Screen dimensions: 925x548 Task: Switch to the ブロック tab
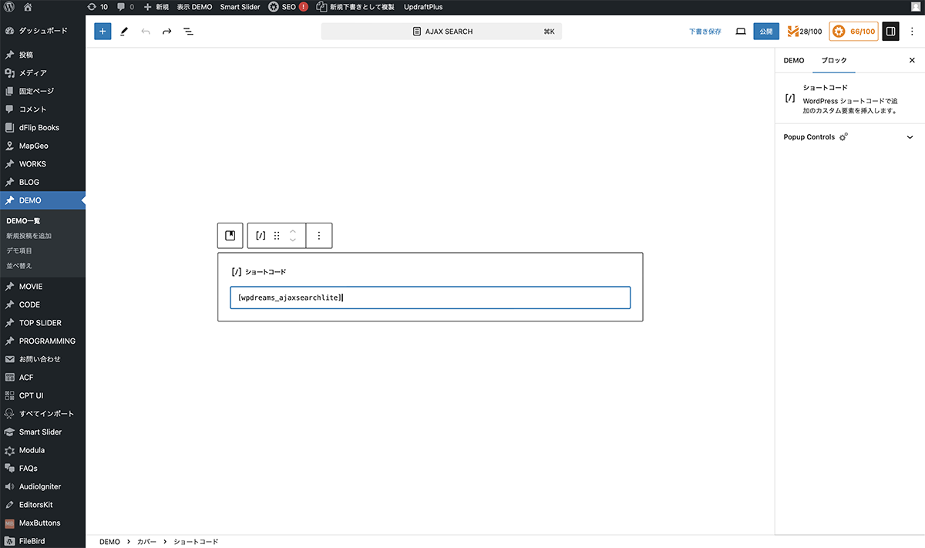click(834, 60)
